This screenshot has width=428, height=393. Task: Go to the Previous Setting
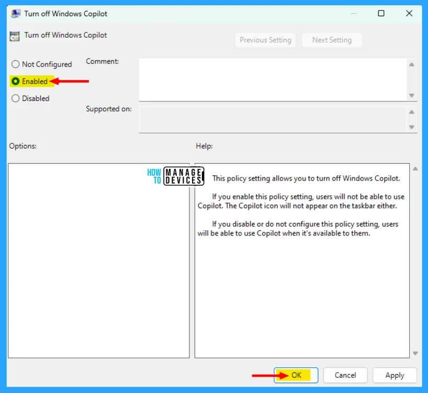pyautogui.click(x=265, y=40)
